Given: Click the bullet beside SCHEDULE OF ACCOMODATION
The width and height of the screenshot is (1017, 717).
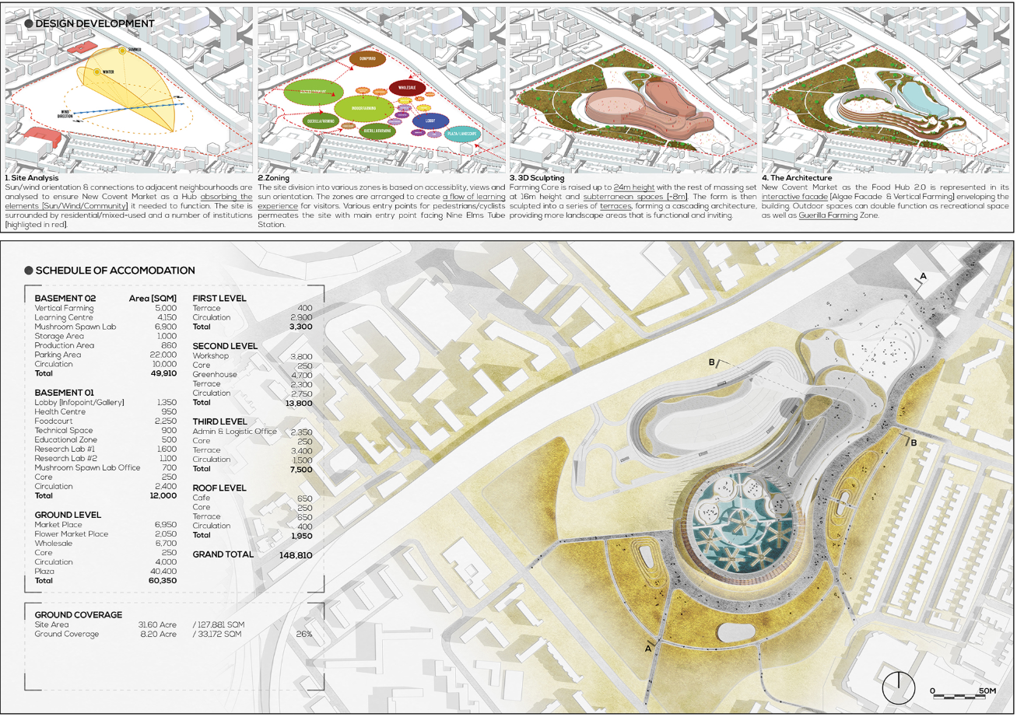Looking at the screenshot, I should [30, 271].
